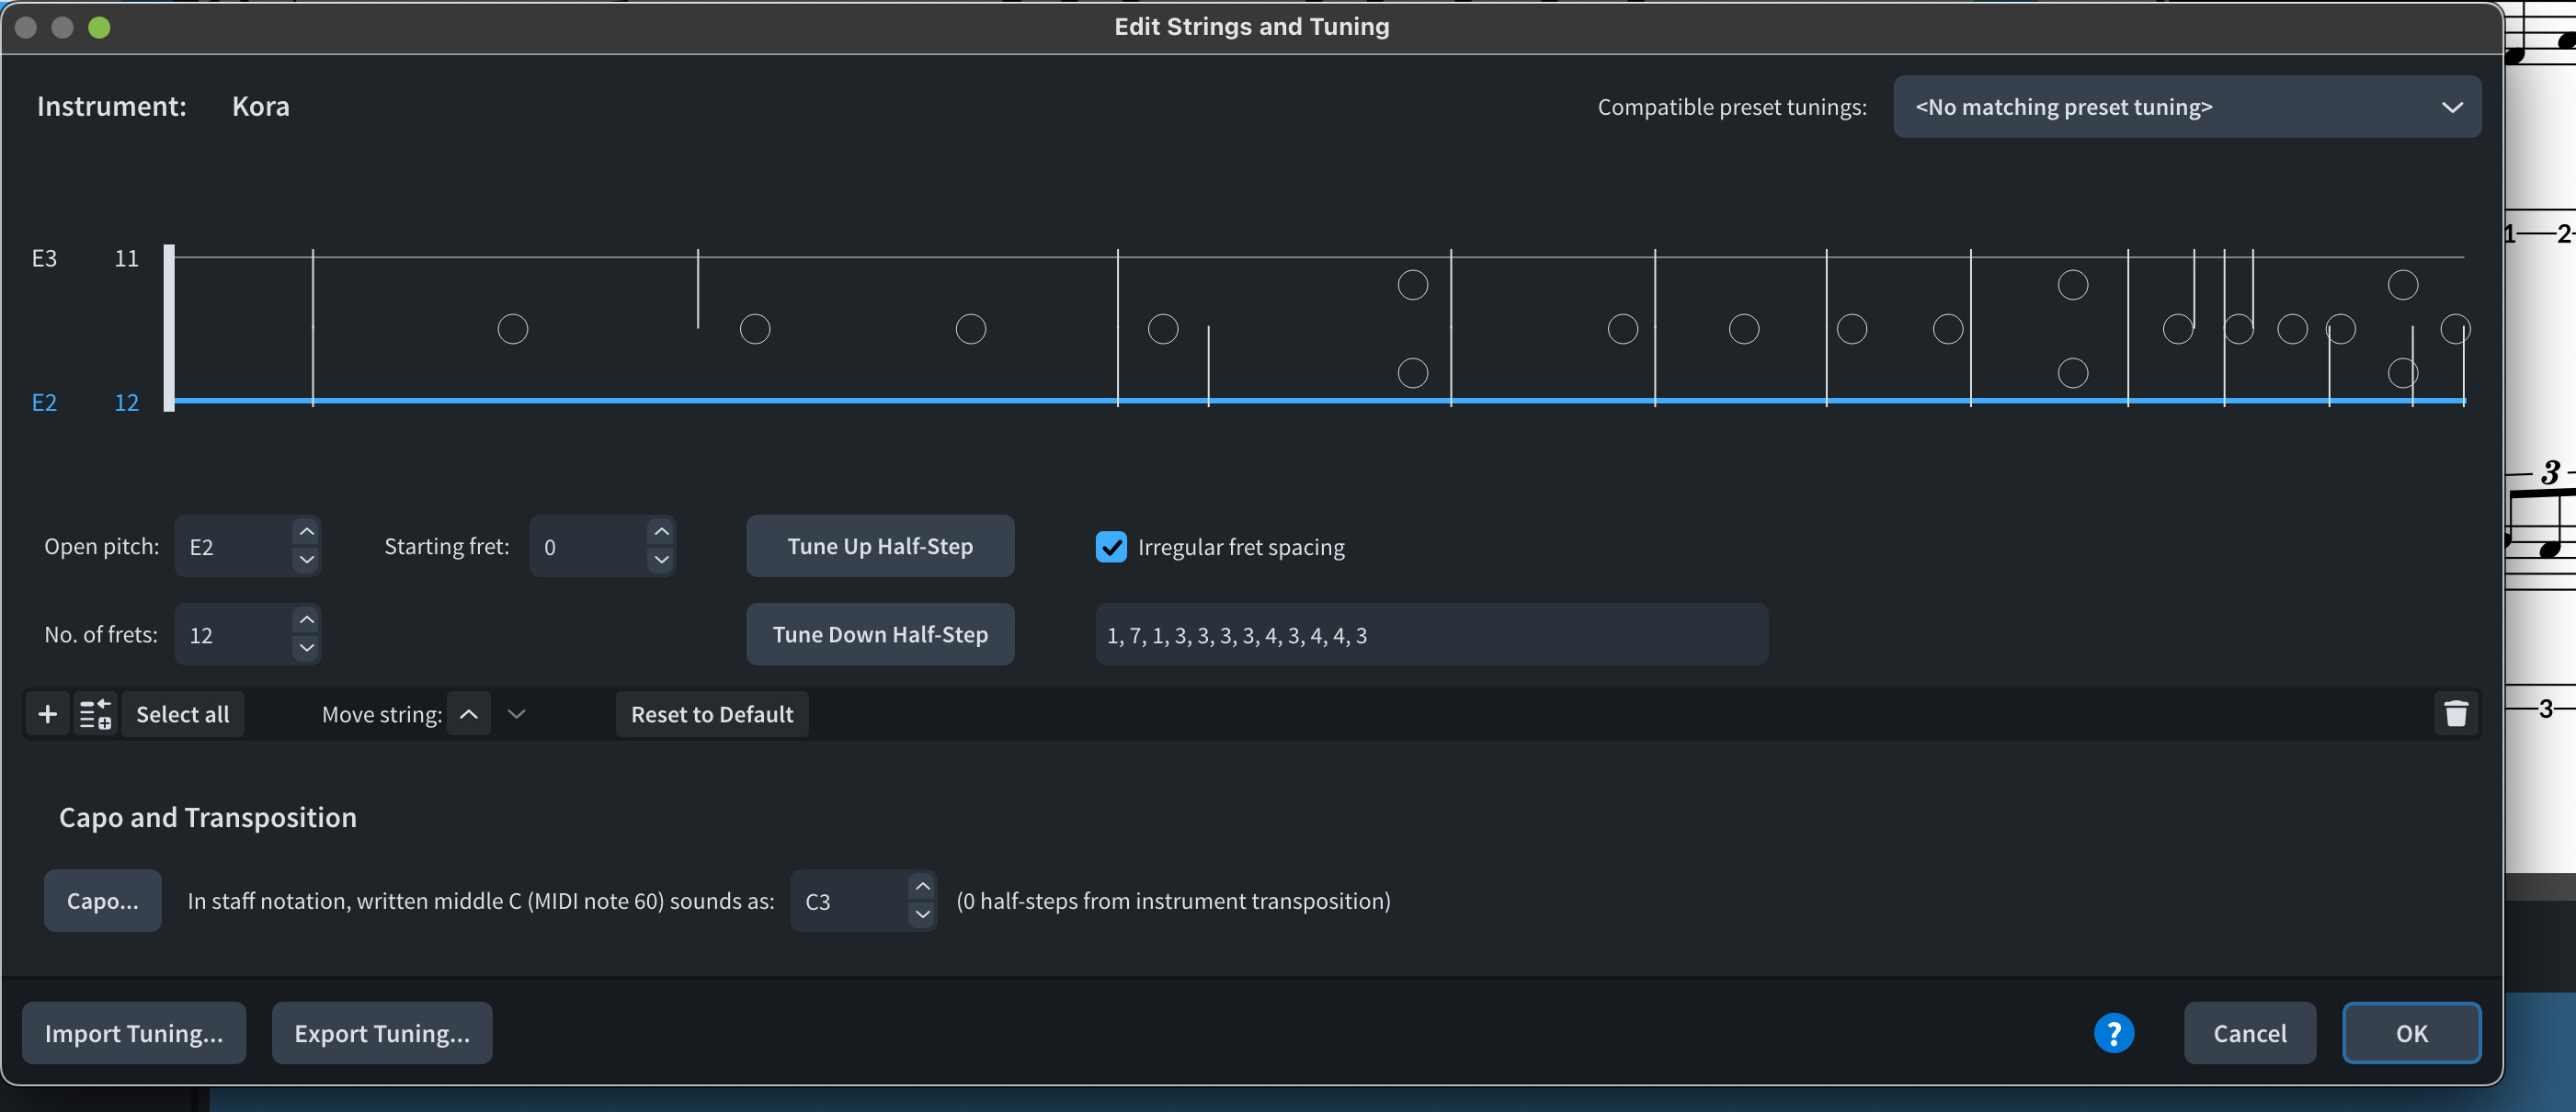
Task: Move string down with chevron arrow
Action: [516, 714]
